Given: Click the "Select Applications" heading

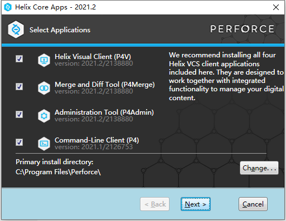Looking at the screenshot, I should coord(60,30).
